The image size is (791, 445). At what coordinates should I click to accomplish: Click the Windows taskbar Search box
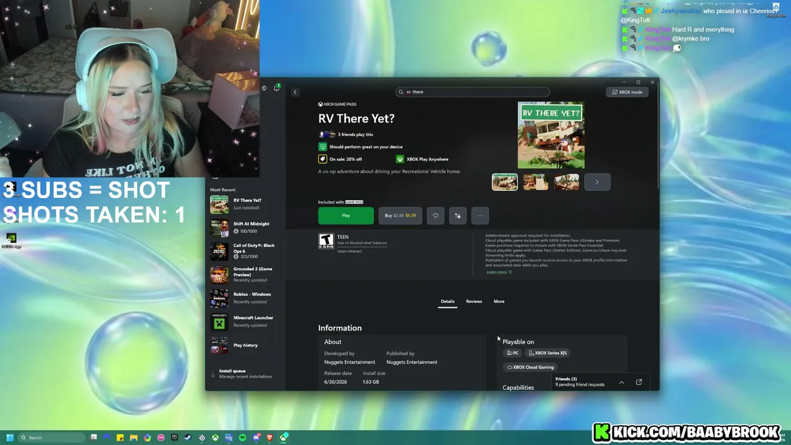pyautogui.click(x=52, y=438)
